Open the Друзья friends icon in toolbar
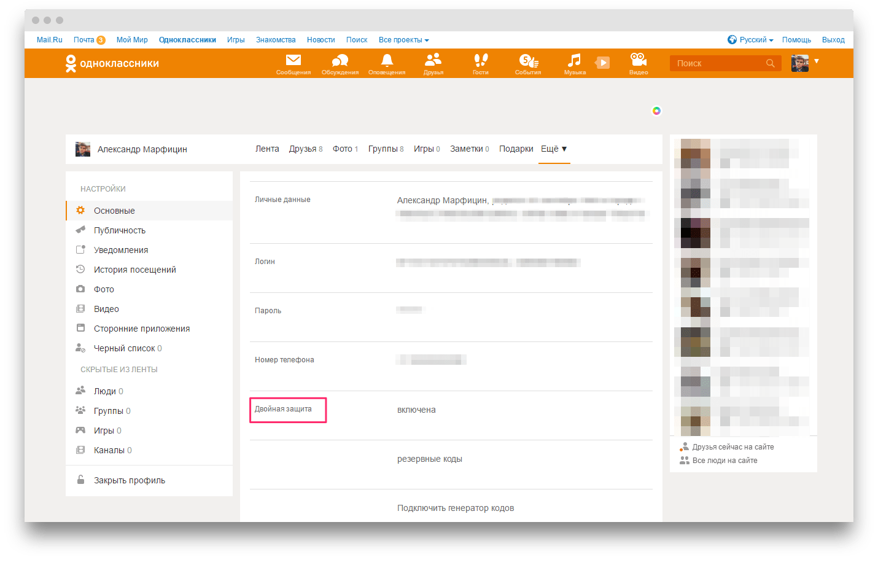The height and width of the screenshot is (565, 878). coord(433,63)
